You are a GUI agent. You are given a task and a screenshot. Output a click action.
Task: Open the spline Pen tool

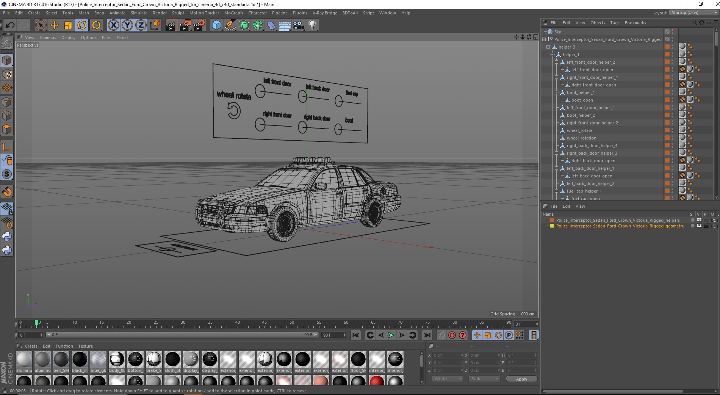[230, 25]
